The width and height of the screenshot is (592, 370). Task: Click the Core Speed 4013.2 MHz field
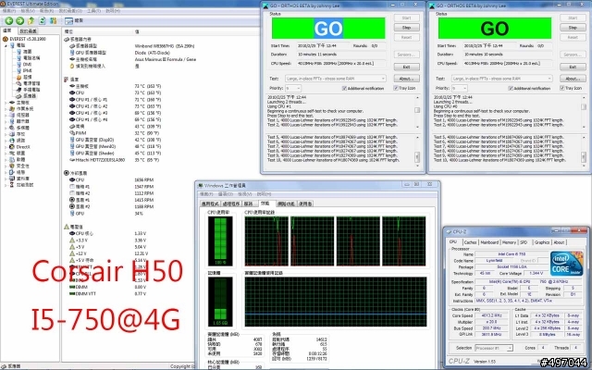[x=491, y=315]
